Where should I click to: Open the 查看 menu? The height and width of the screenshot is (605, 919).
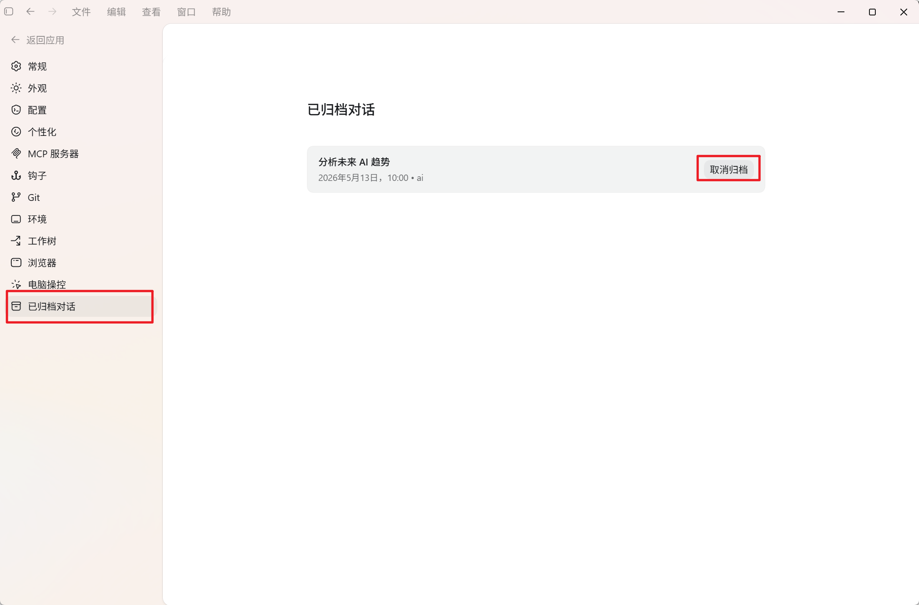(151, 12)
